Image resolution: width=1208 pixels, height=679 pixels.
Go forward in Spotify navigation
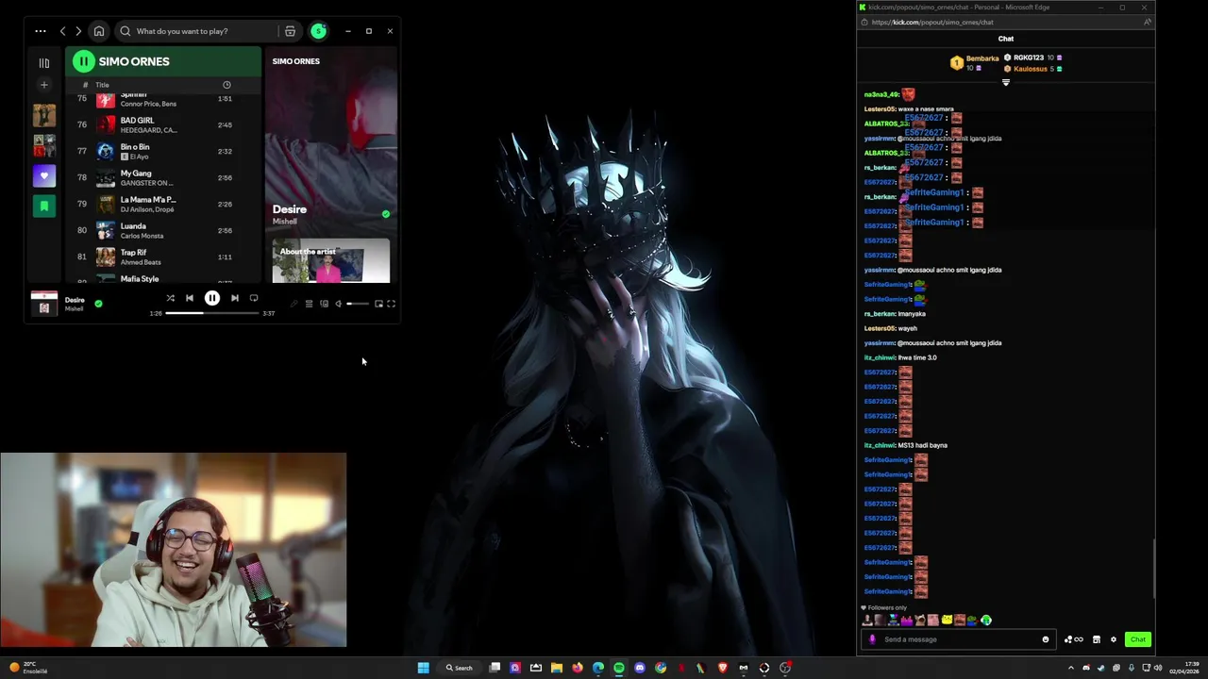click(78, 31)
